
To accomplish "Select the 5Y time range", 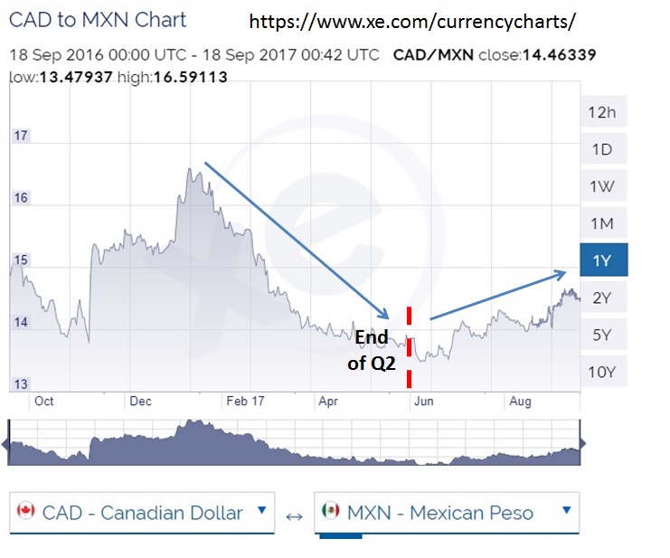I will pos(602,335).
